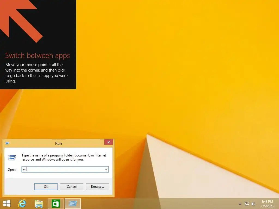
Task: Launch Internet Explorer from the taskbar
Action: pyautogui.click(x=22, y=204)
